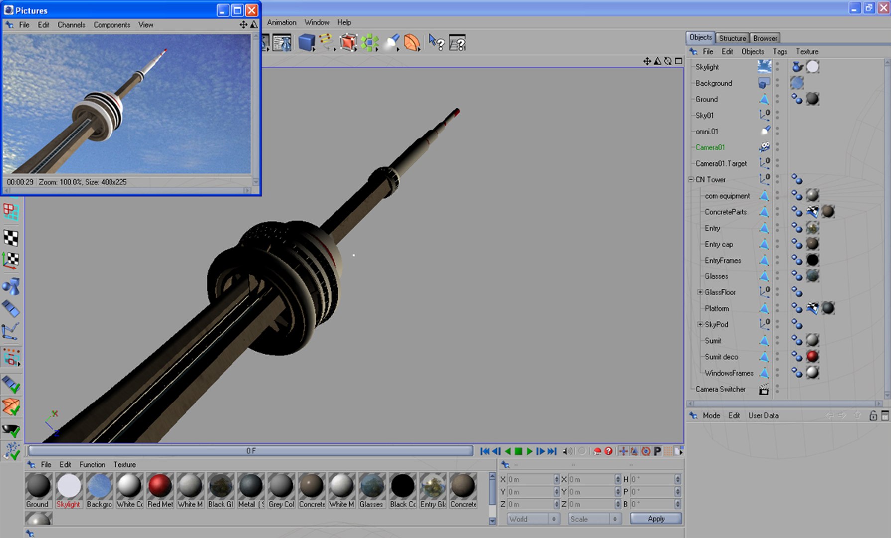Click the Camera01 camera object icon
The image size is (891, 538).
point(764,147)
